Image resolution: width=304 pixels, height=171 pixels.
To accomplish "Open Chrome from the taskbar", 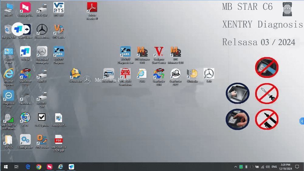I will point(39,167).
